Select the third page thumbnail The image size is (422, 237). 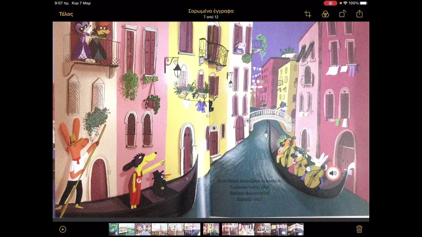pos(143,229)
